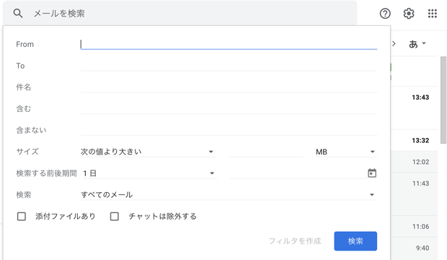The width and height of the screenshot is (447, 260).
Task: Open the help question mark icon
Action: (x=385, y=14)
